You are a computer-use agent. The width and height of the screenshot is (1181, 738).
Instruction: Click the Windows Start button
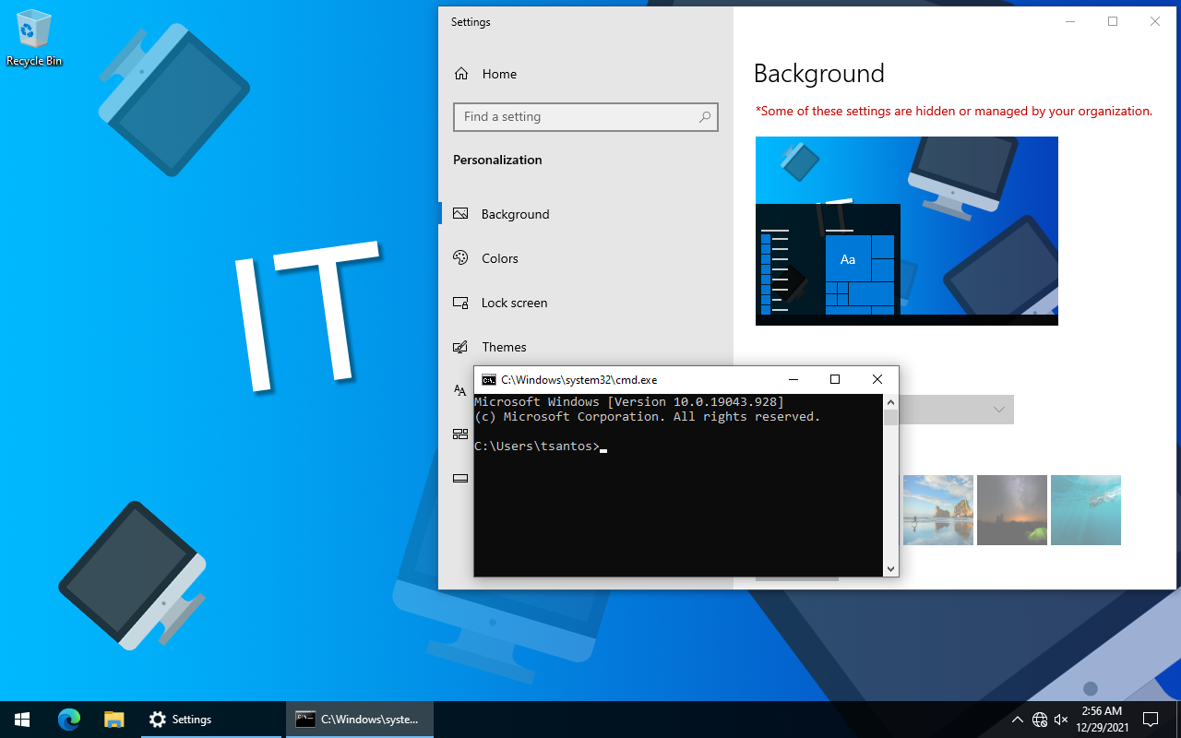(22, 720)
